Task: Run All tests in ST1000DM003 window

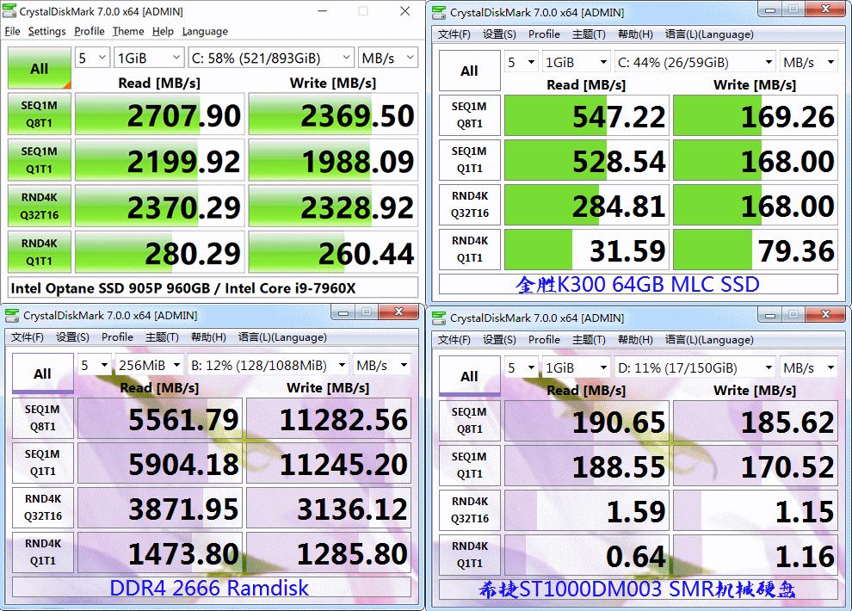Action: click(x=470, y=376)
